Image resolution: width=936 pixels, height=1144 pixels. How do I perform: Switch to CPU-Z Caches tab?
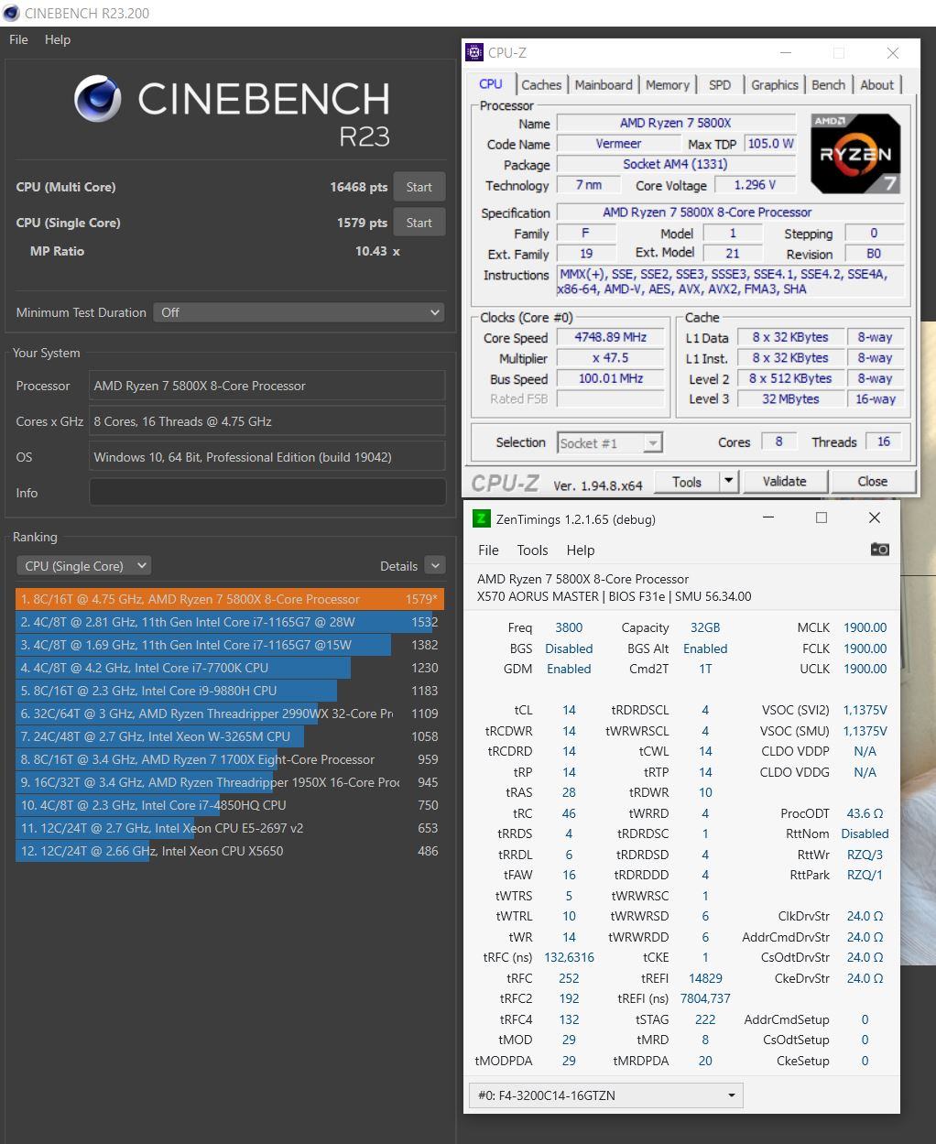coord(541,85)
